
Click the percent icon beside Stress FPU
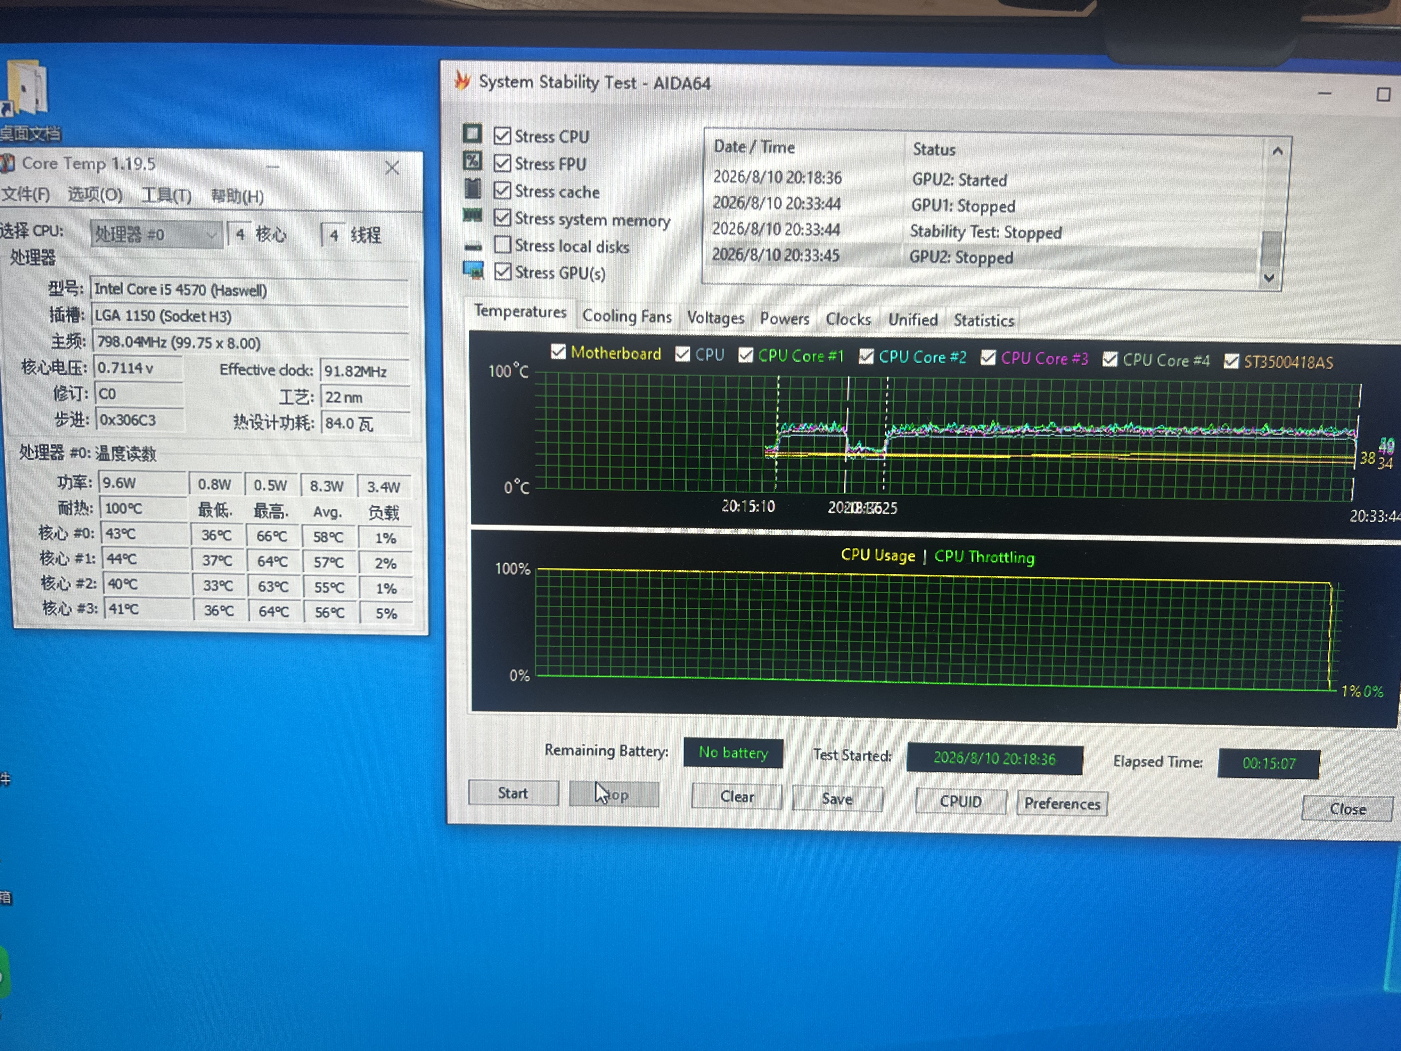[x=473, y=161]
